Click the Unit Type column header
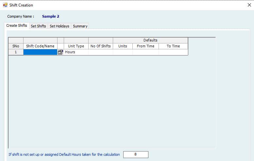The image size is (254, 161). [x=76, y=46]
